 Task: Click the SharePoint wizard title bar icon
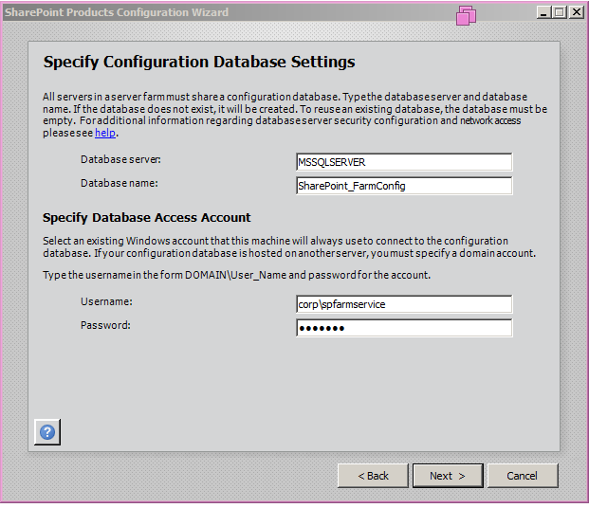[466, 15]
